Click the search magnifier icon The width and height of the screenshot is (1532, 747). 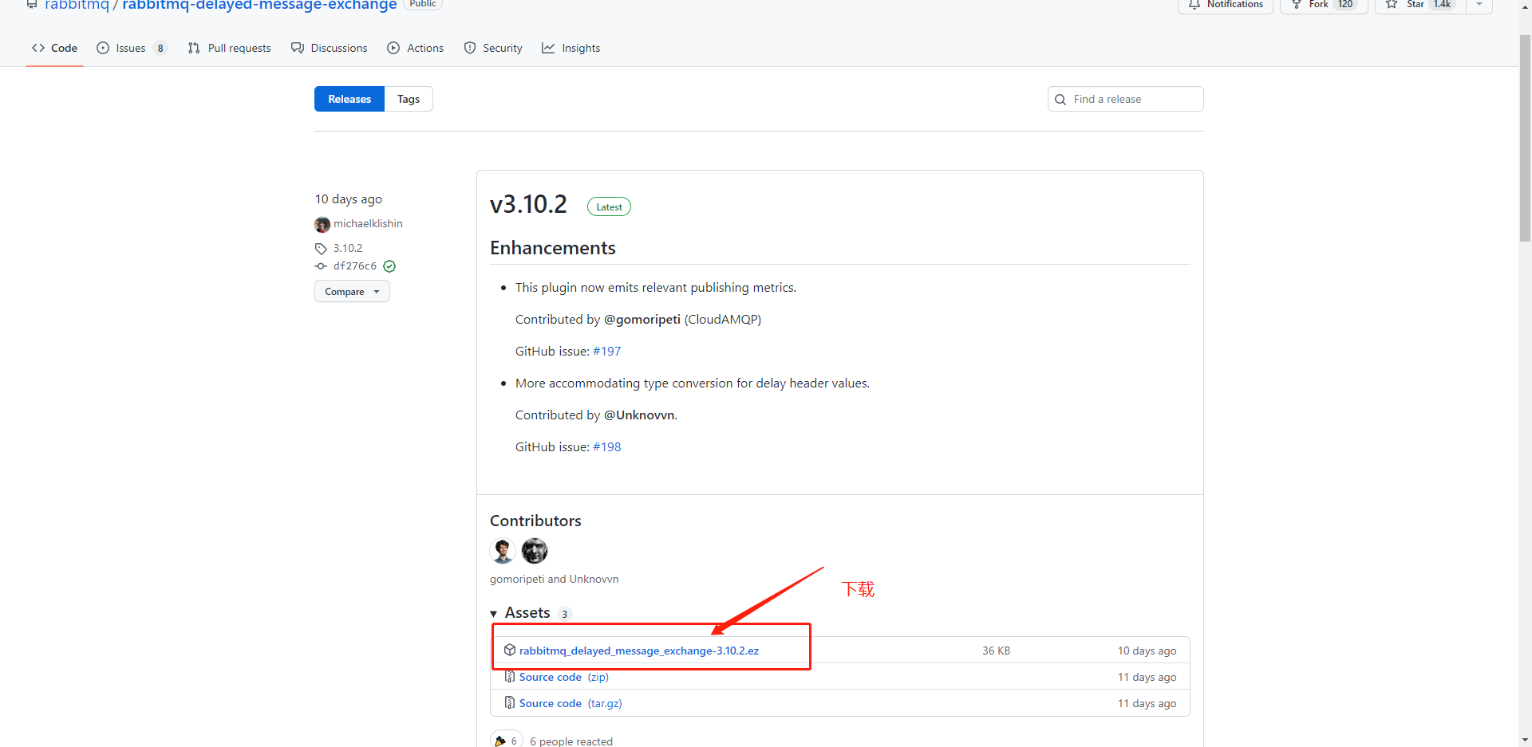1060,100
